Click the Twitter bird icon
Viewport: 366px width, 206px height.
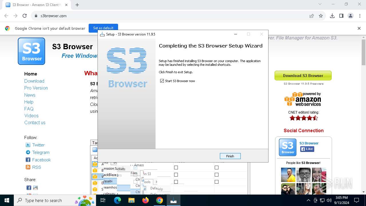coord(28,145)
